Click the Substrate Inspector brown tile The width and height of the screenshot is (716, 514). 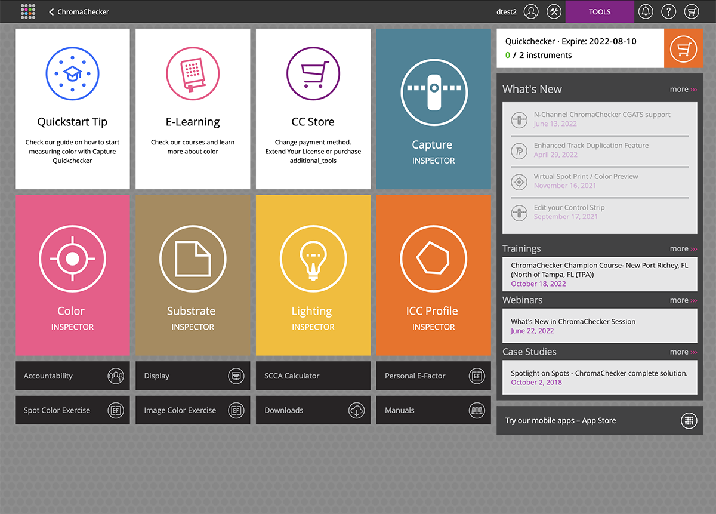(193, 275)
